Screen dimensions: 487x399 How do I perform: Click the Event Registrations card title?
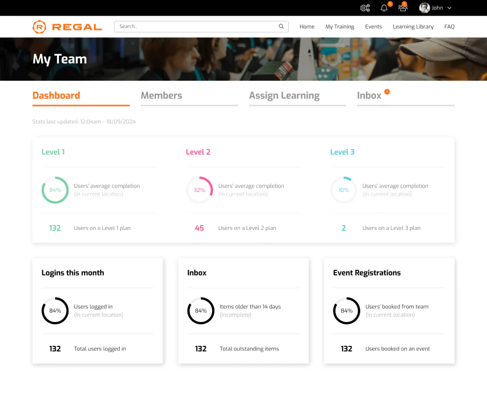click(x=367, y=273)
